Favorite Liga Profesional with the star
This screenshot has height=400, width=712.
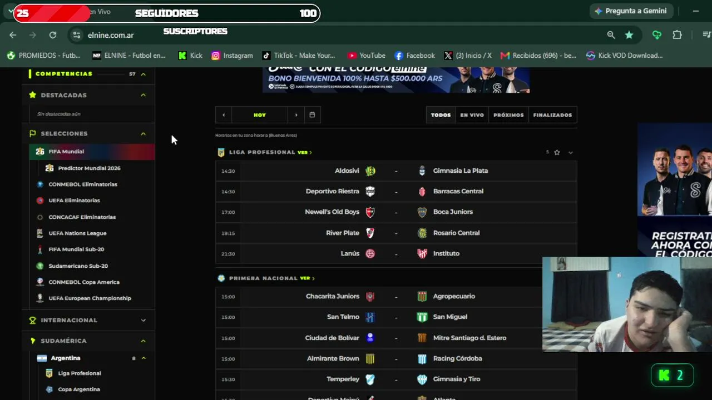pos(557,152)
